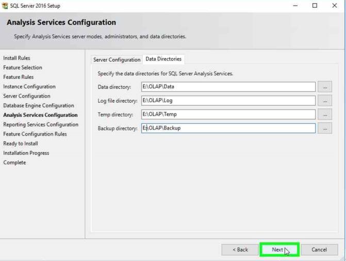Select the Database Engine Configuration step
The image size is (346, 261).
click(39, 106)
